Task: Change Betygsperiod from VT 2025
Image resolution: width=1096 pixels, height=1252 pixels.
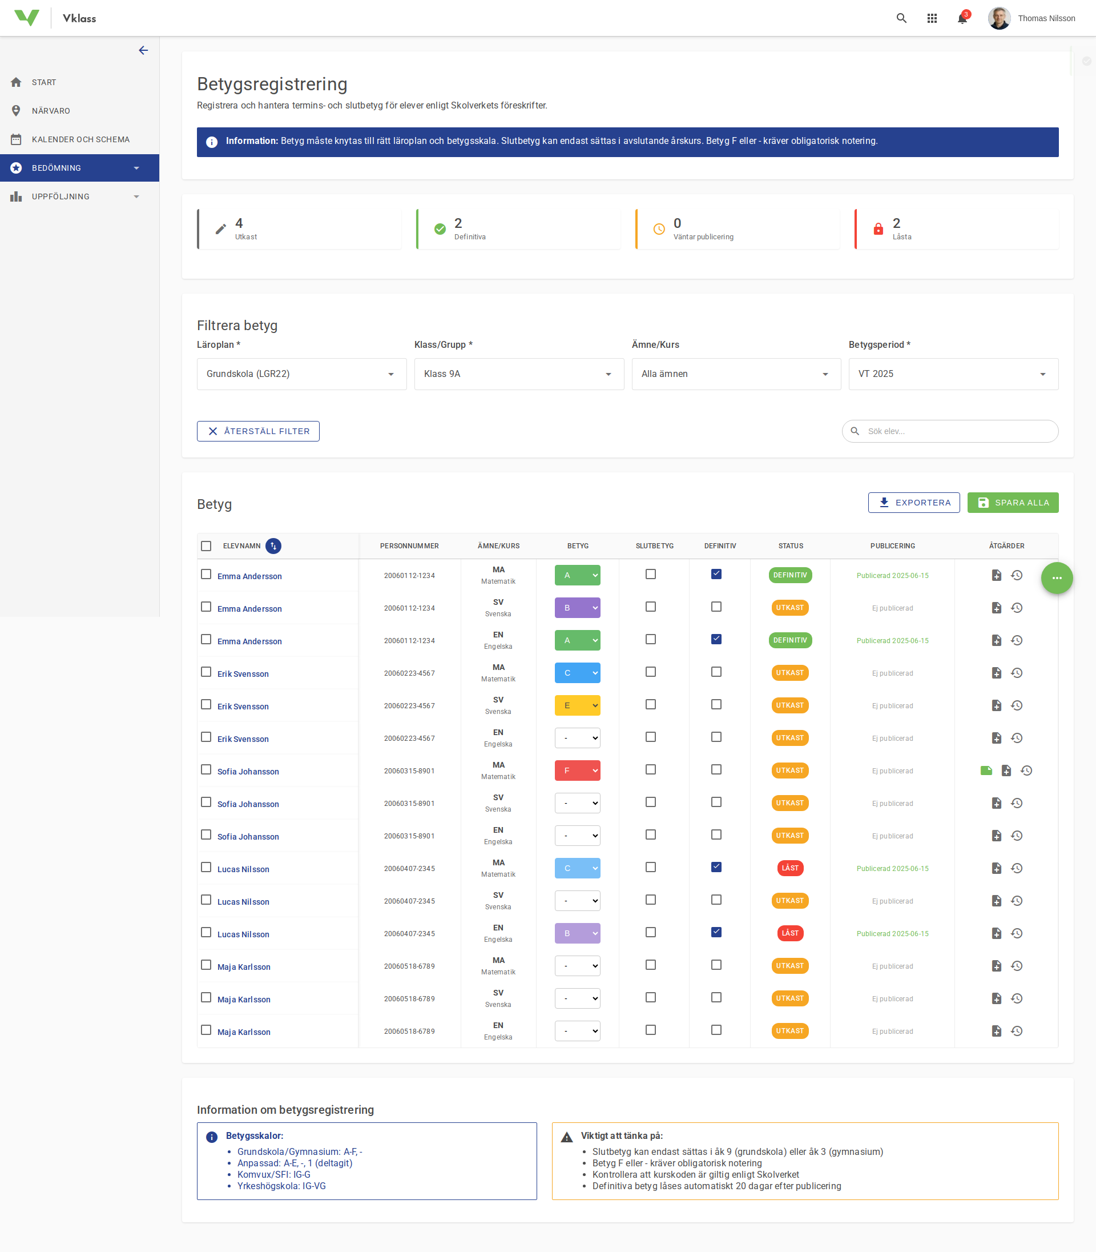Action: point(953,374)
